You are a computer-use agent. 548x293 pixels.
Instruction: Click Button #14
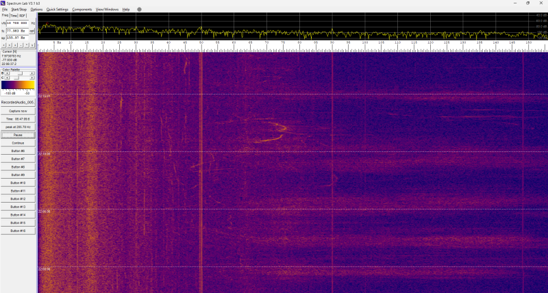[18, 215]
